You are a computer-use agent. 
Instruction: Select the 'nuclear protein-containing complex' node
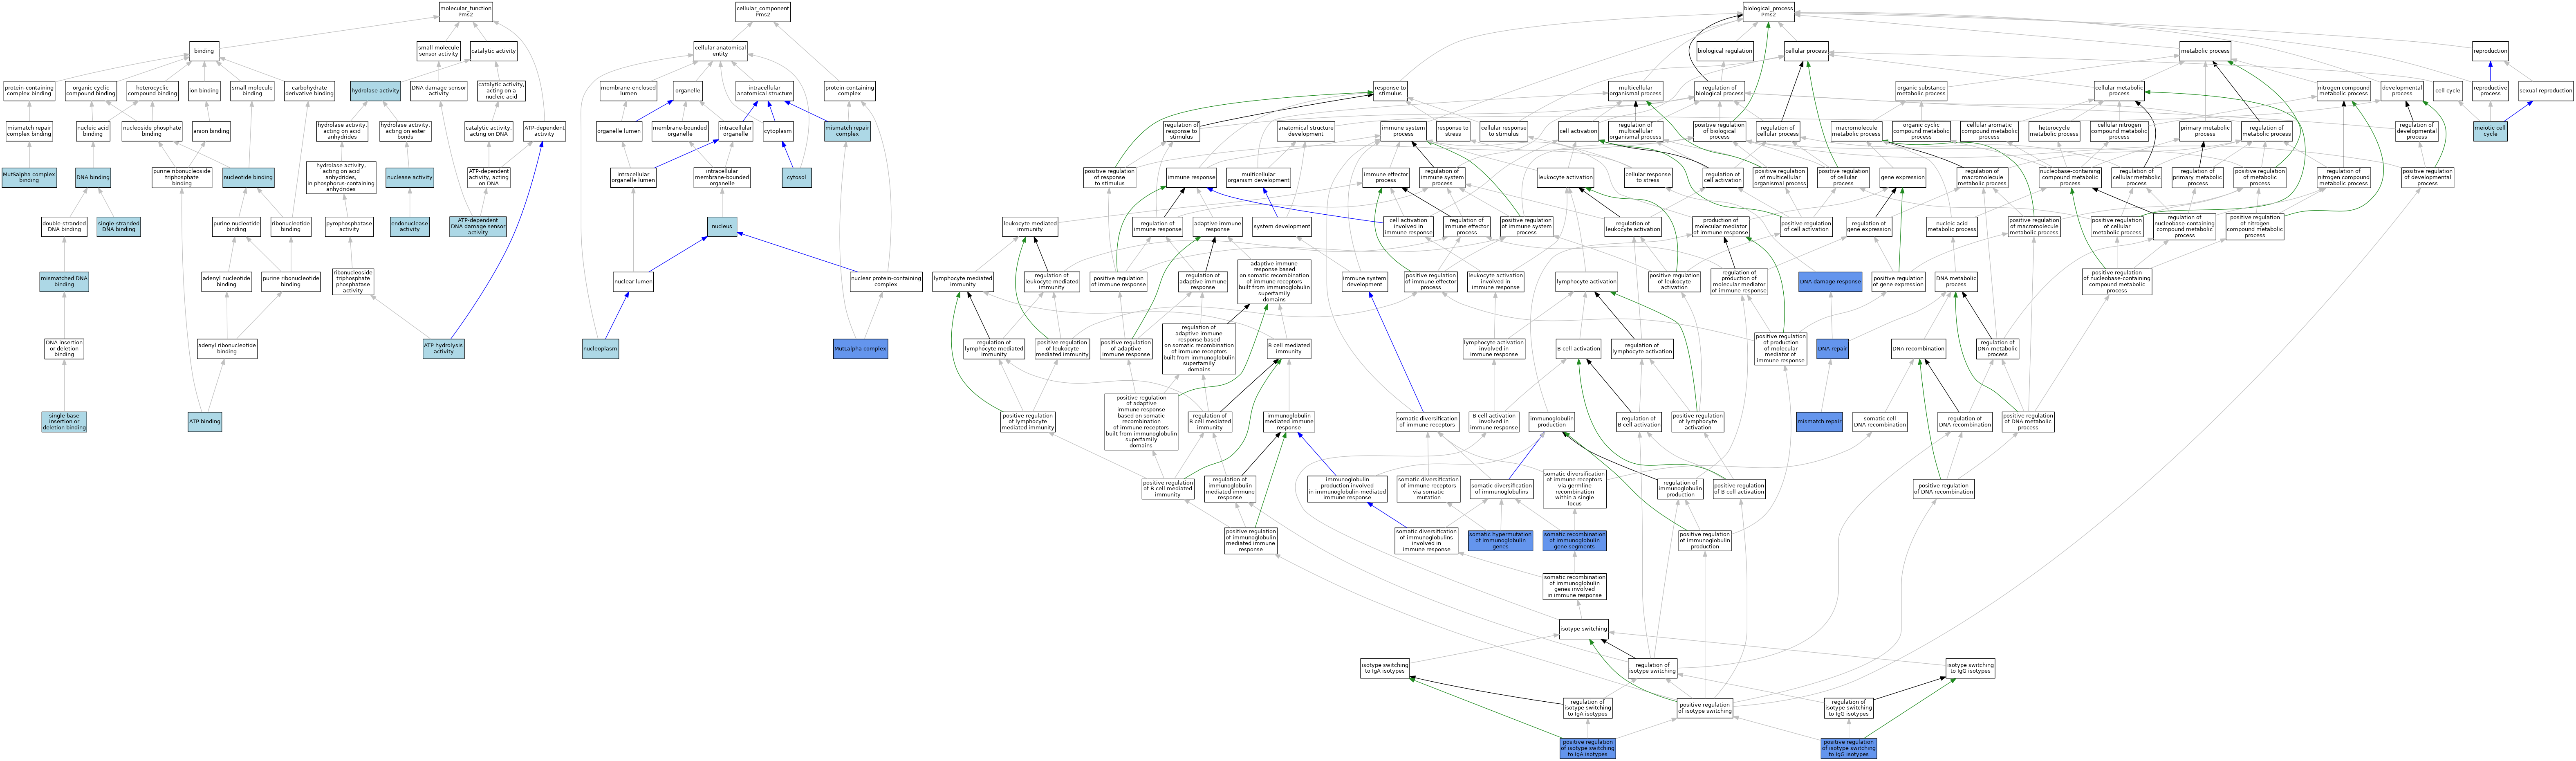[886, 282]
